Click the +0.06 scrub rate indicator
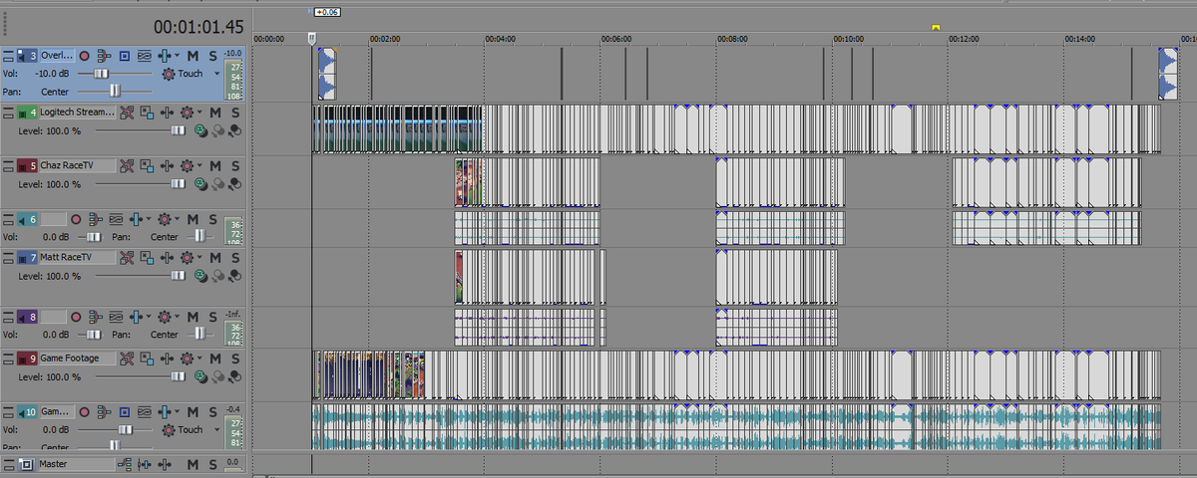 pyautogui.click(x=326, y=12)
